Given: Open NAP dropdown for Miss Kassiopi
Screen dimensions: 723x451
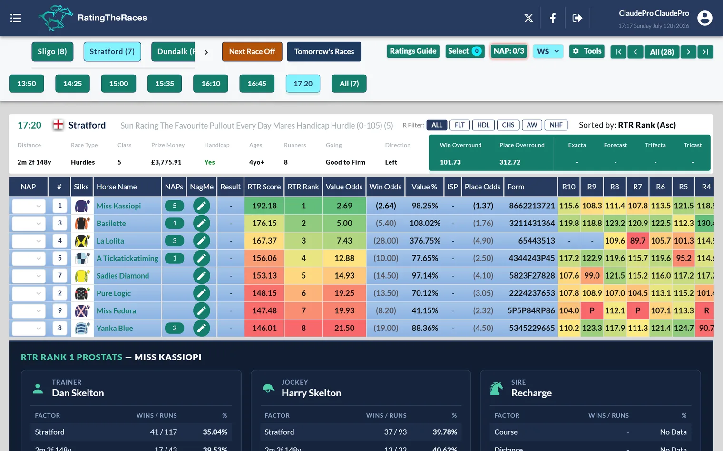Looking at the screenshot, I should pyautogui.click(x=29, y=206).
